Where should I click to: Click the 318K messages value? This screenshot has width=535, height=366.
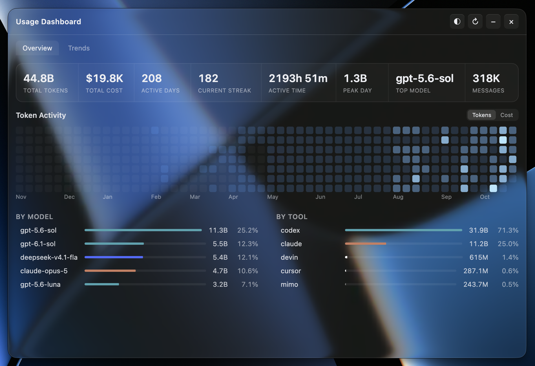[486, 78]
